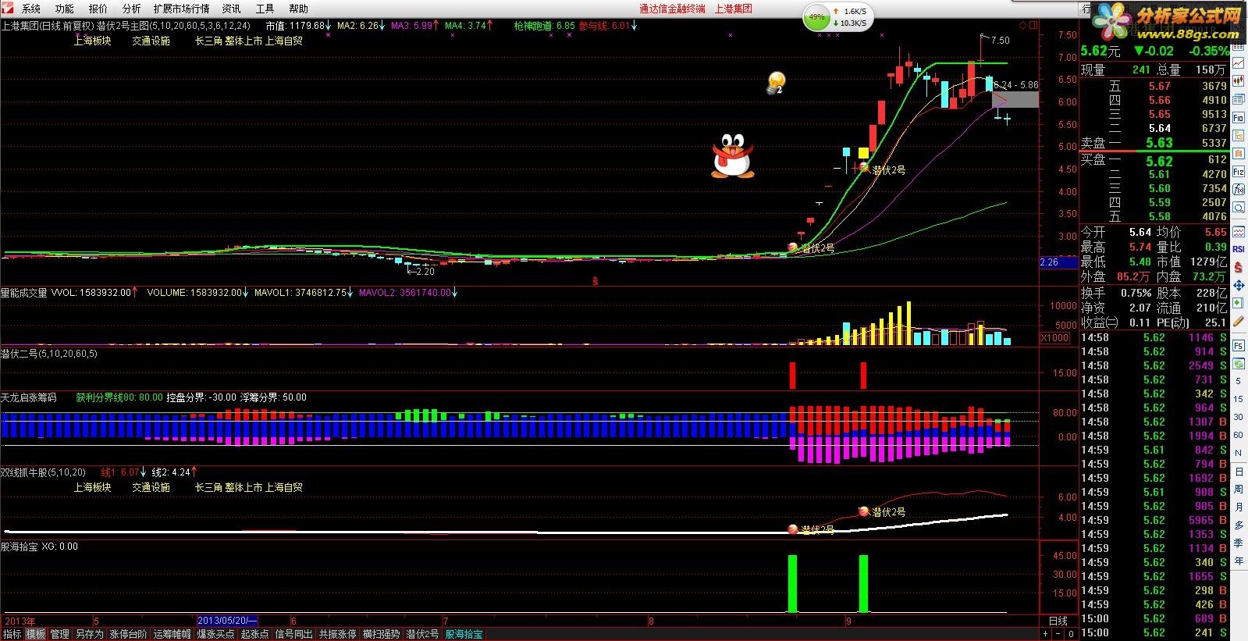Image resolution: width=1248 pixels, height=641 pixels.
Task: Switch to 起涨点 template
Action: 254,634
